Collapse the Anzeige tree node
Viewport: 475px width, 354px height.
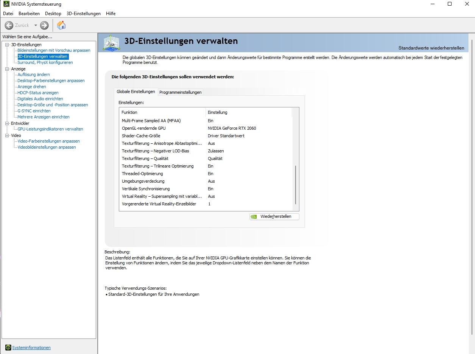7,69
